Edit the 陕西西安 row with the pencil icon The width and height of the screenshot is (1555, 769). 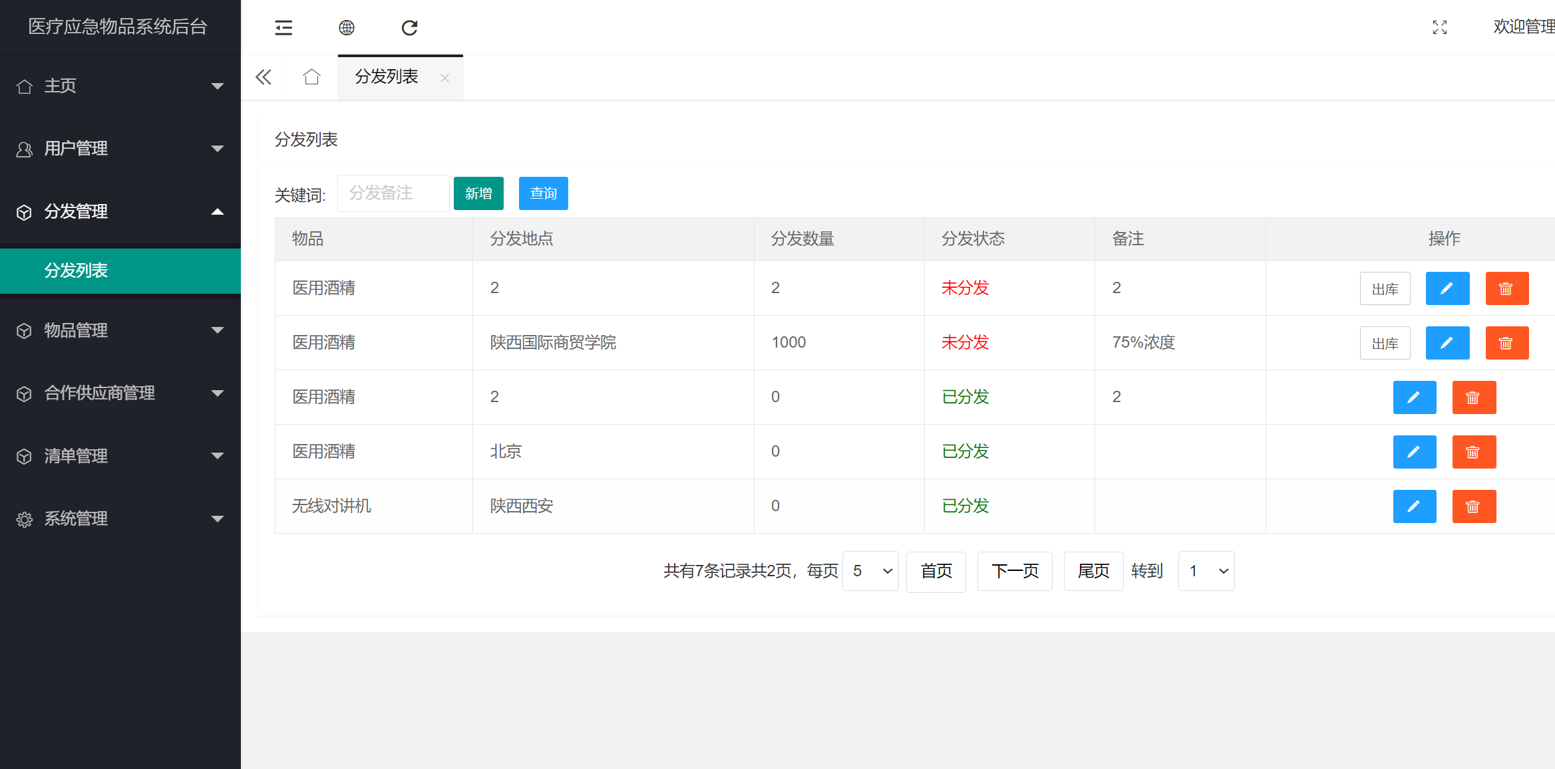1415,506
